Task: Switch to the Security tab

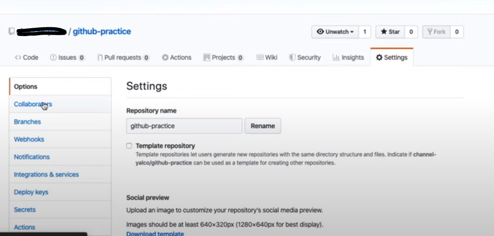Action: (x=305, y=57)
